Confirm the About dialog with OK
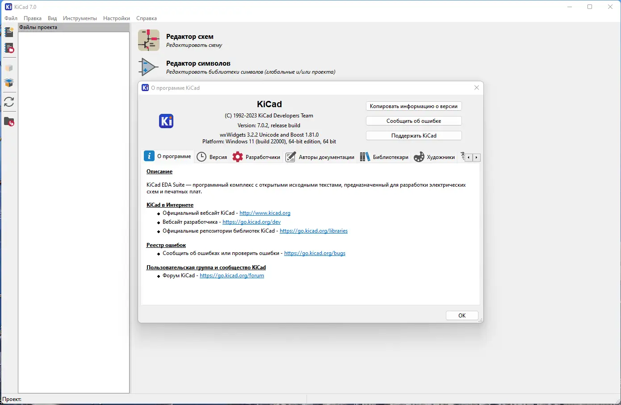The width and height of the screenshot is (621, 405). click(462, 316)
